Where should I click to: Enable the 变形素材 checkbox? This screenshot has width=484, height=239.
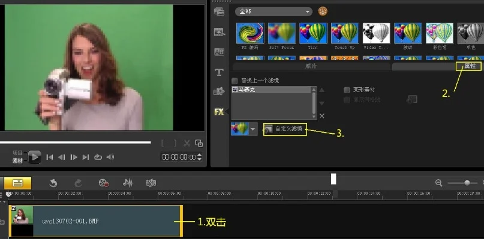coord(347,90)
